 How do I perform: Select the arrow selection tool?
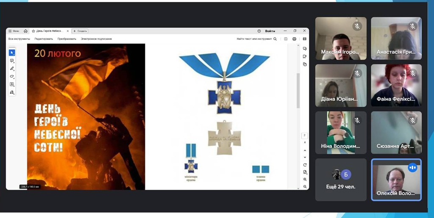[12, 52]
